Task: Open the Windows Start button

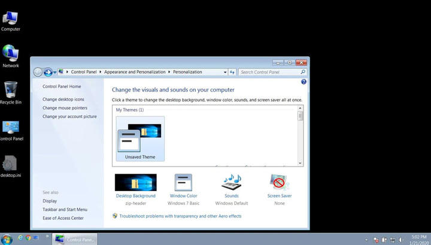Action: tap(7, 240)
